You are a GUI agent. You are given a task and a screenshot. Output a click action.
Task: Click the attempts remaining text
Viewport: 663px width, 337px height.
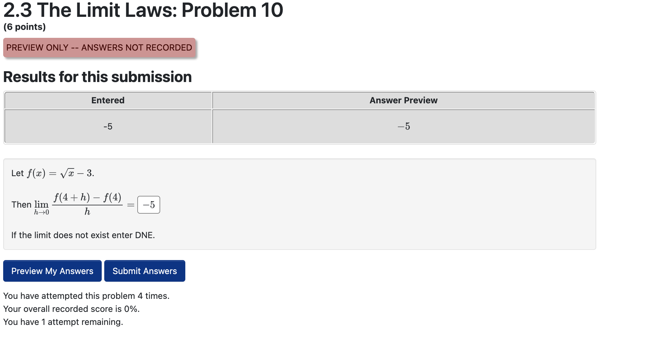[x=63, y=322]
